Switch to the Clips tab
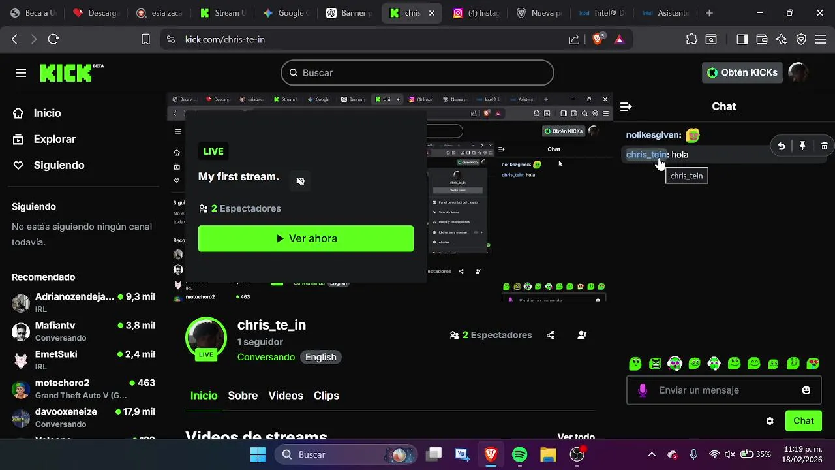 [x=326, y=396]
